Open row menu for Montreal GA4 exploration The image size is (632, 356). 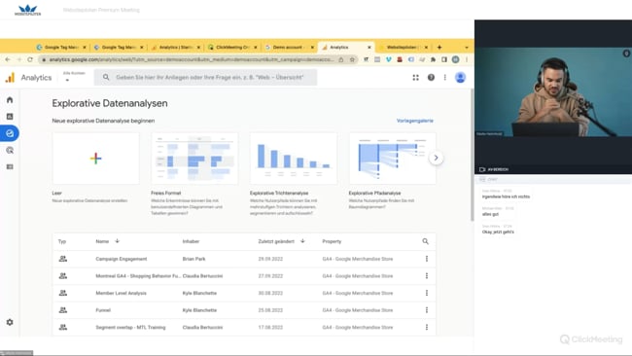coord(427,276)
